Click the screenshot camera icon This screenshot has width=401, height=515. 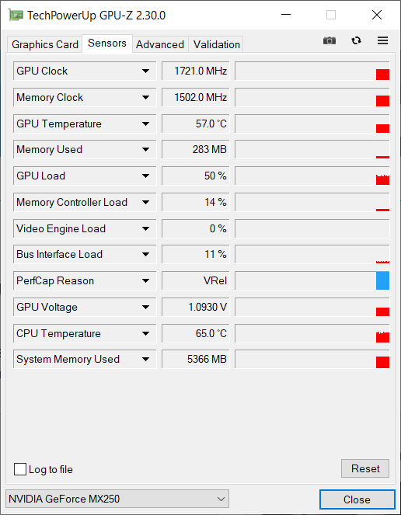[330, 40]
